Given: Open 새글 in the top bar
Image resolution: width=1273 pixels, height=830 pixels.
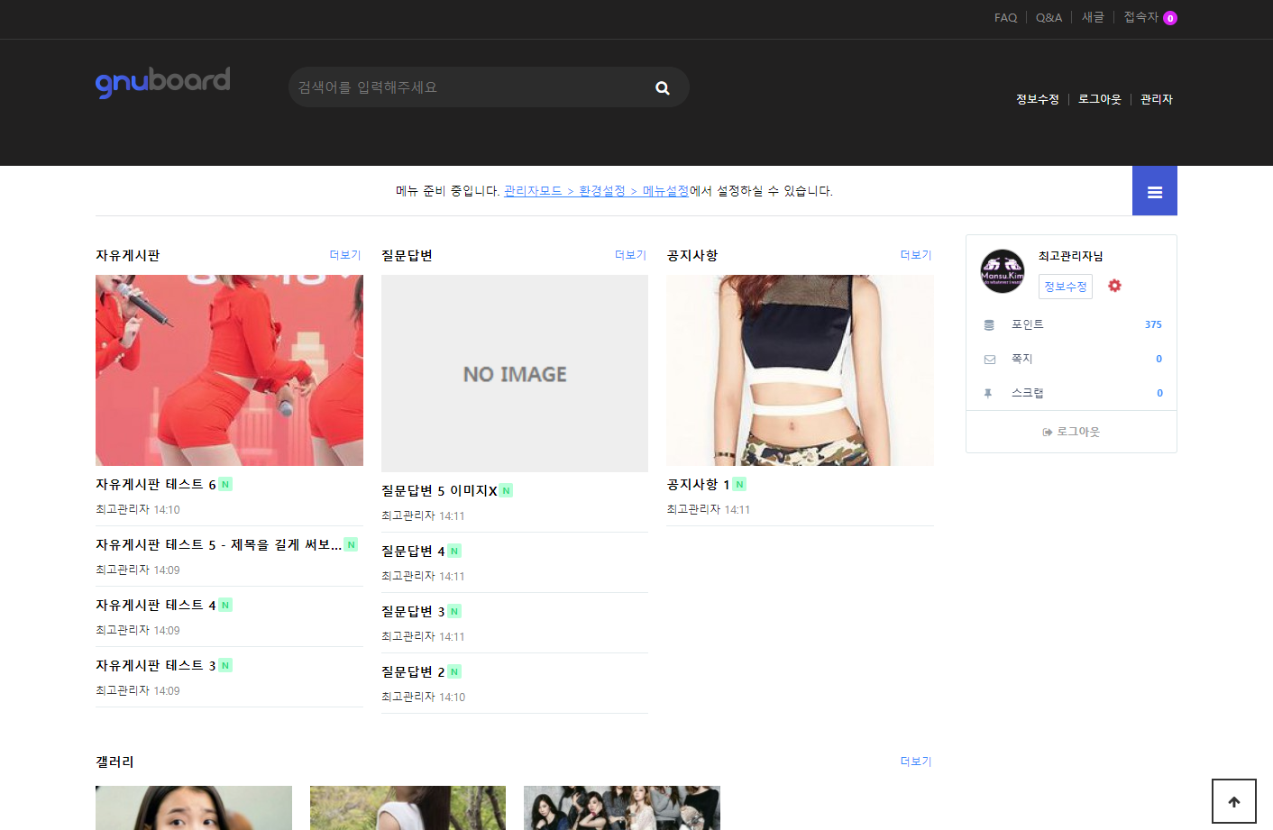Looking at the screenshot, I should coord(1093,18).
